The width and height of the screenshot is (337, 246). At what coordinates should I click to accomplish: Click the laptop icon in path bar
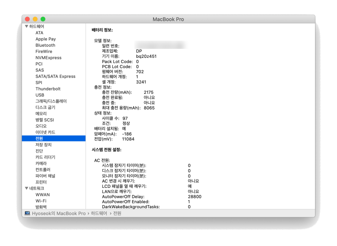tap(27, 213)
